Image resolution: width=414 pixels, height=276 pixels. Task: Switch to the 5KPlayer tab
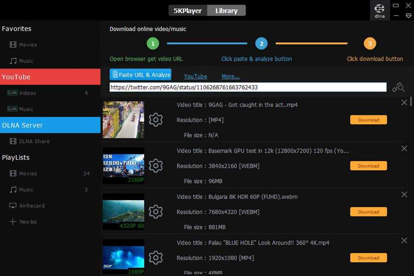pyautogui.click(x=188, y=11)
